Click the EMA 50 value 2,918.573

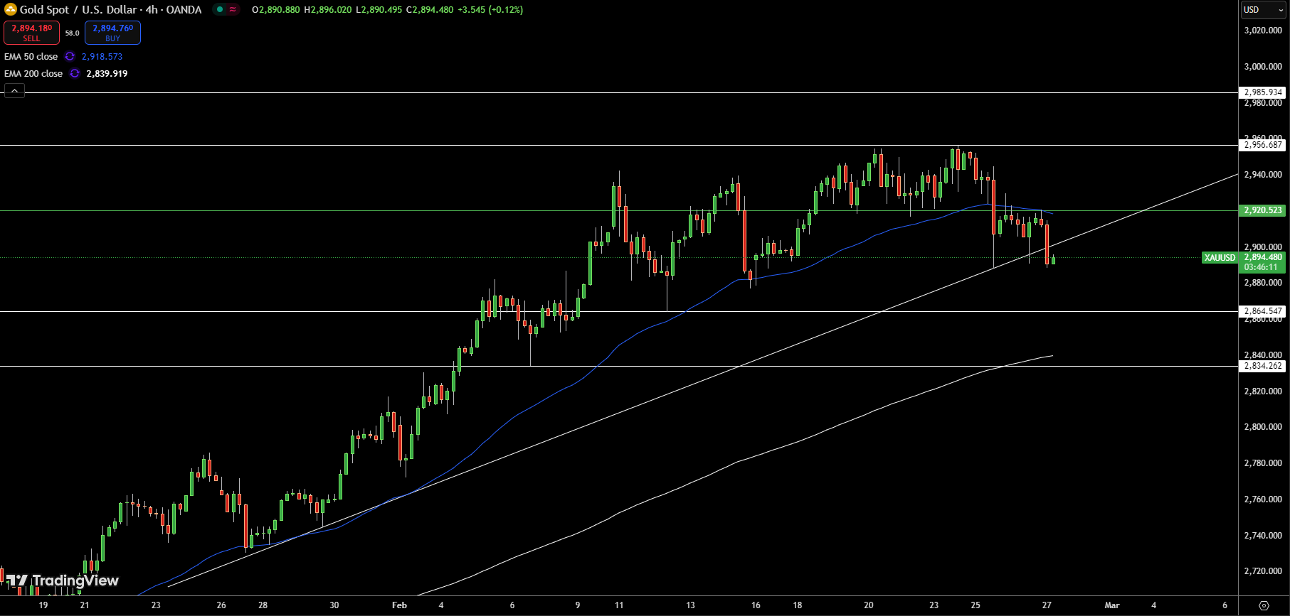pos(102,56)
